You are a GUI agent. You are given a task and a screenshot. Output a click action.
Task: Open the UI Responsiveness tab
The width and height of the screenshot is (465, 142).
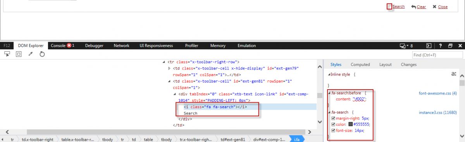(x=156, y=46)
